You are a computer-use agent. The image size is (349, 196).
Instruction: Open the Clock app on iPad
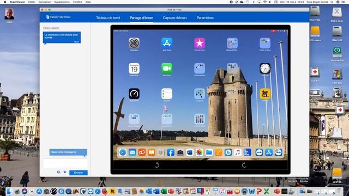pos(265,69)
